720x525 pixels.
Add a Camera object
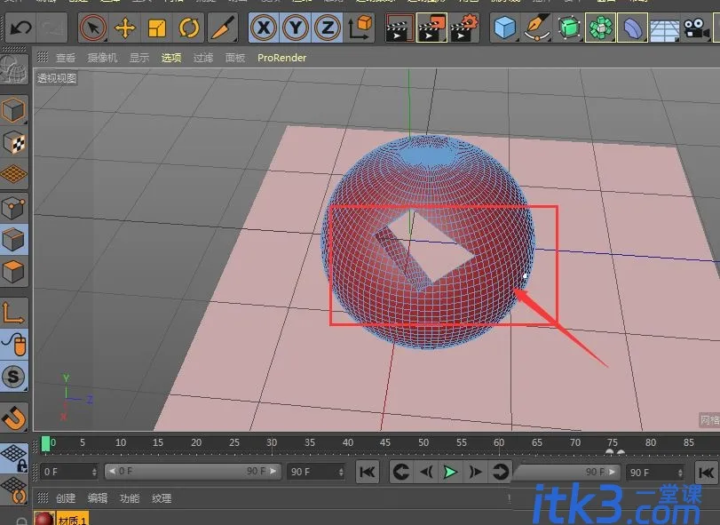click(x=696, y=28)
